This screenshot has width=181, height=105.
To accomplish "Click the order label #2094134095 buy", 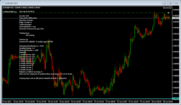I will (x=10, y=12).
